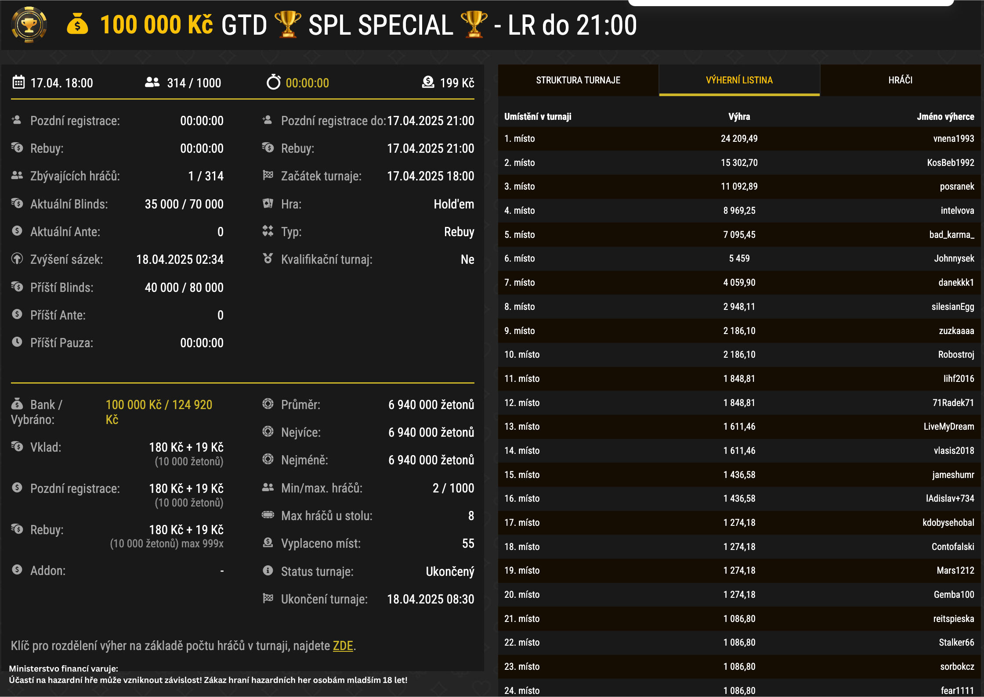Click the game icon next to Hold'em

click(268, 204)
